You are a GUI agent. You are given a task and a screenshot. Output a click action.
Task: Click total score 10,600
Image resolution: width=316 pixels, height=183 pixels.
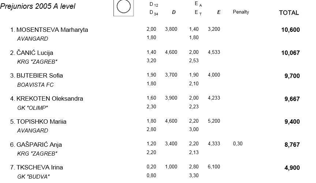tap(290, 30)
